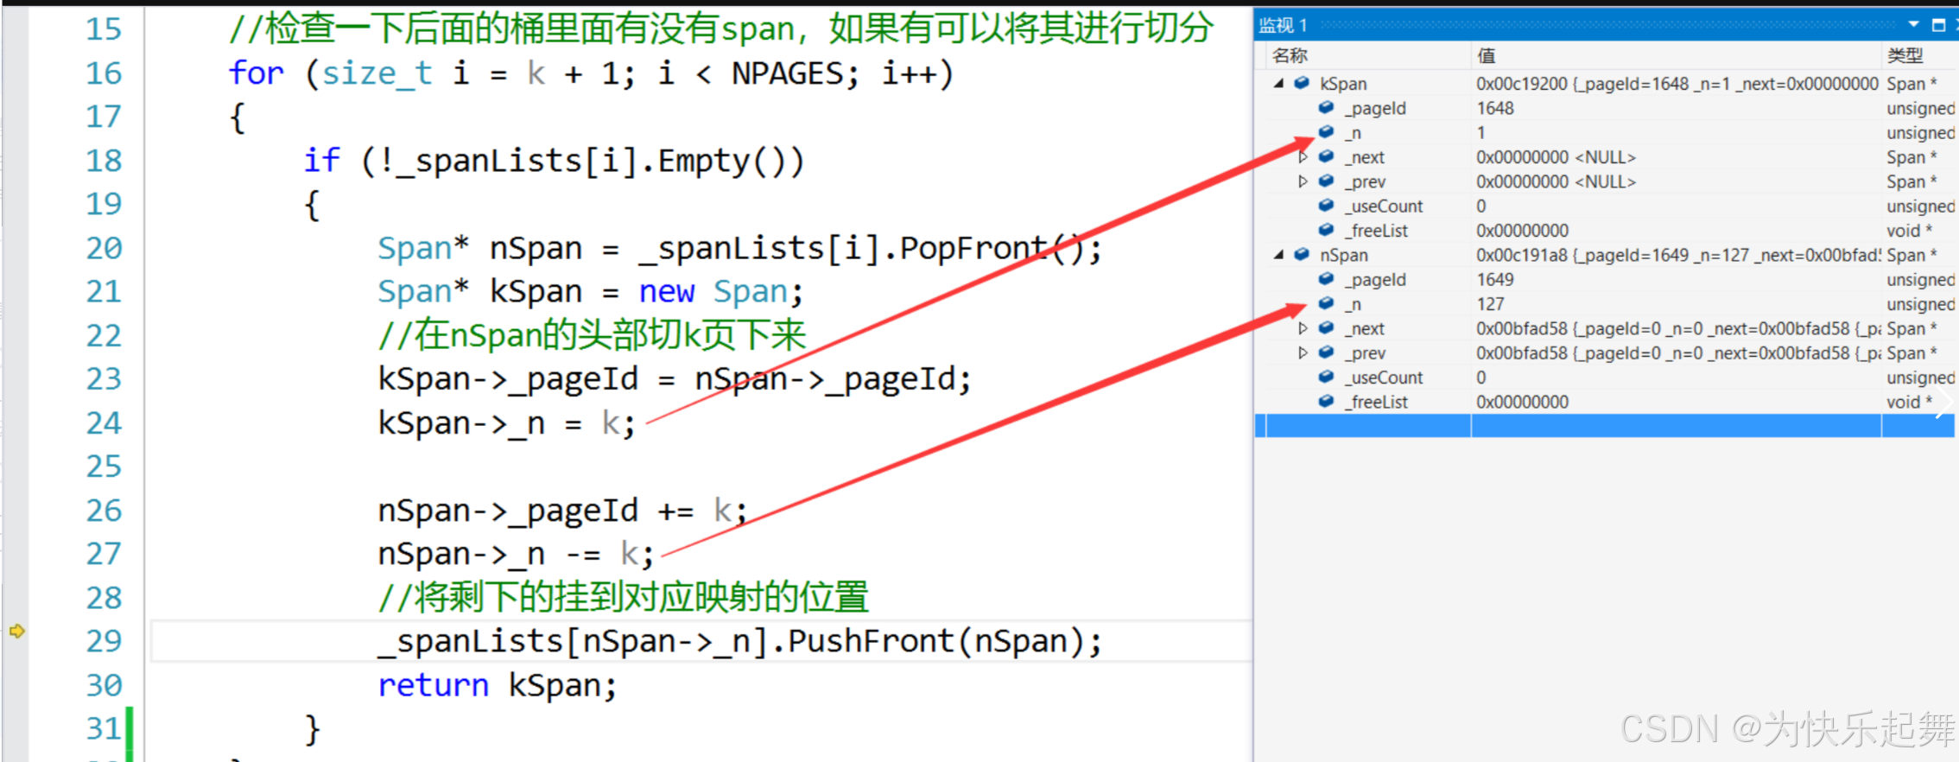The image size is (1959, 762).
Task: Select the 监视 1 watch panel title
Action: [x=1283, y=25]
